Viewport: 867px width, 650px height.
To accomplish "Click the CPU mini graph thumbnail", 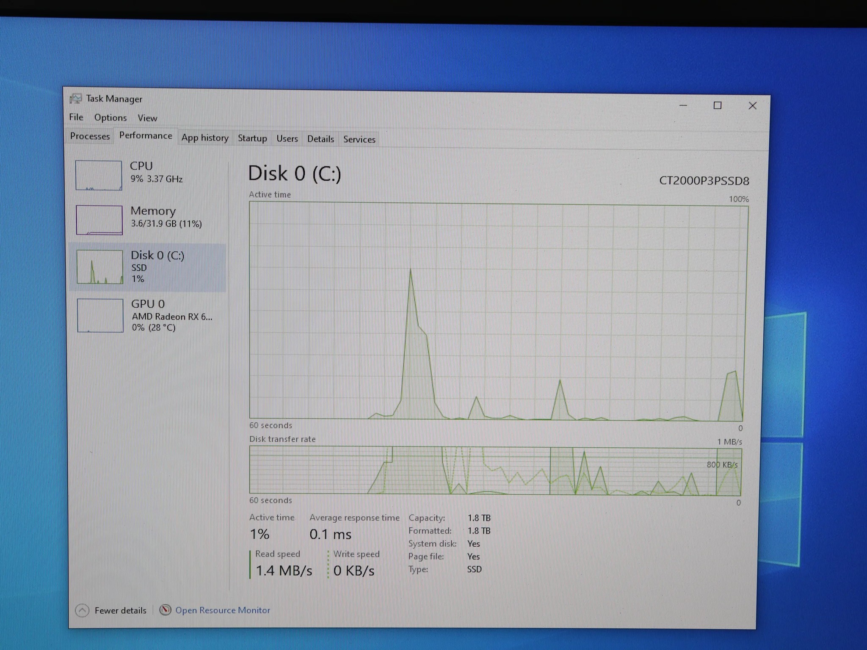I will tap(99, 175).
